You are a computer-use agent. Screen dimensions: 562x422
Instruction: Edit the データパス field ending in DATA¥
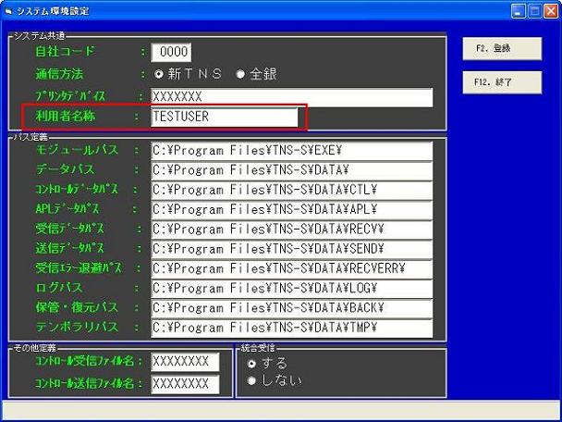click(x=292, y=170)
